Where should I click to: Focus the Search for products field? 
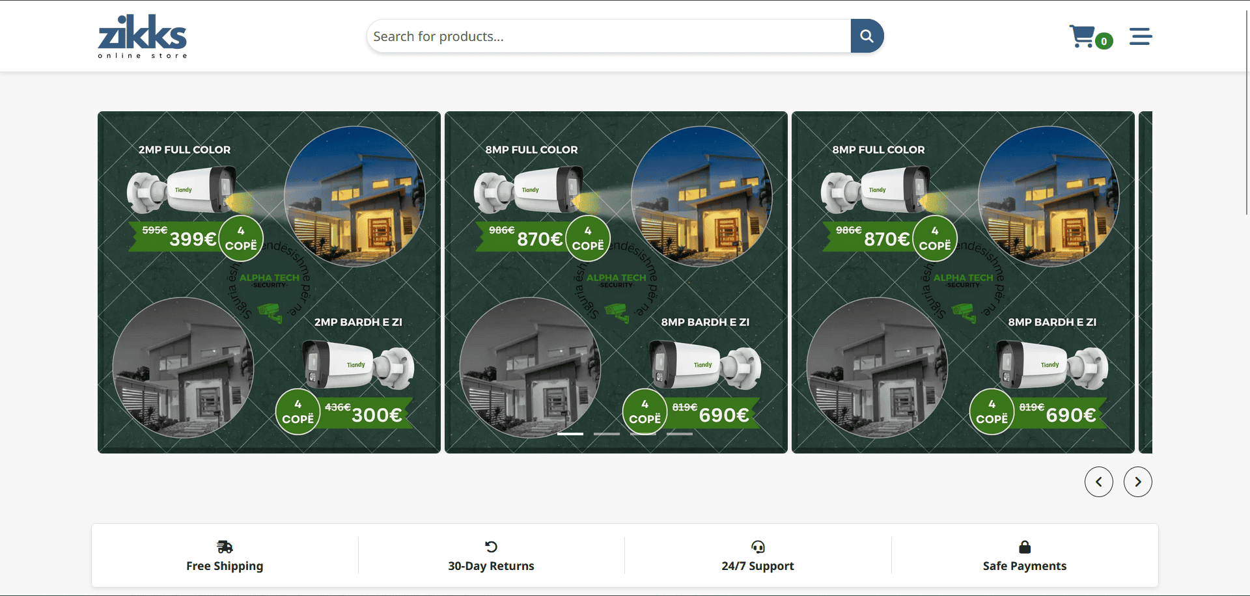coord(608,36)
